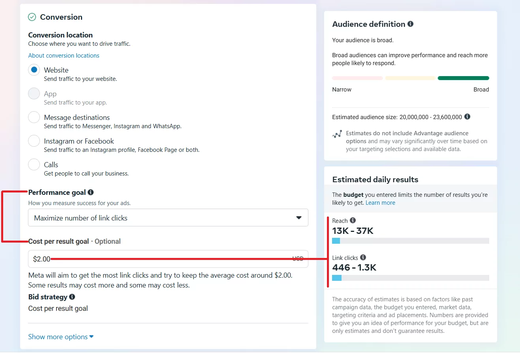This screenshot has width=520, height=353.
Task: Click the Audience definition info icon
Action: 410,24
